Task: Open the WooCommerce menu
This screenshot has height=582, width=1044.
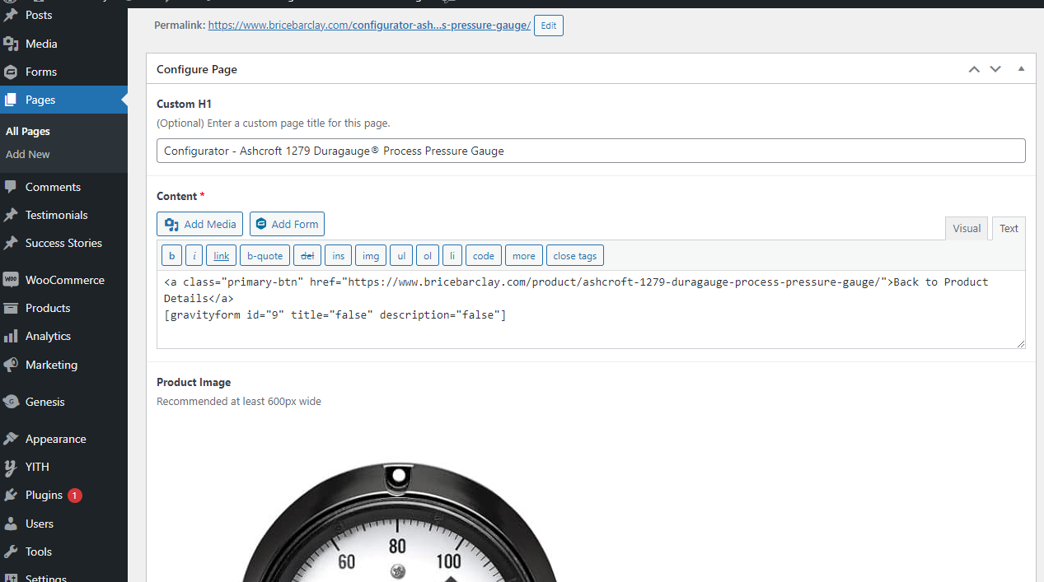Action: (x=63, y=280)
